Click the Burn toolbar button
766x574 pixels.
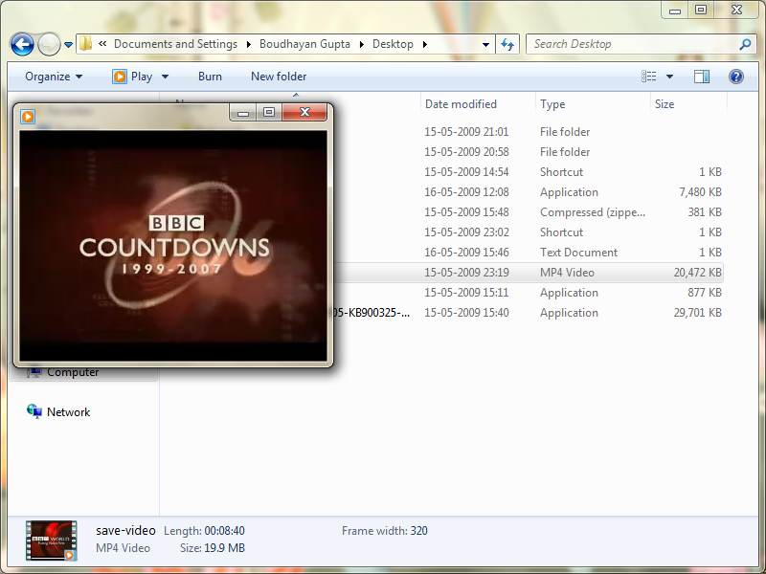pos(210,77)
